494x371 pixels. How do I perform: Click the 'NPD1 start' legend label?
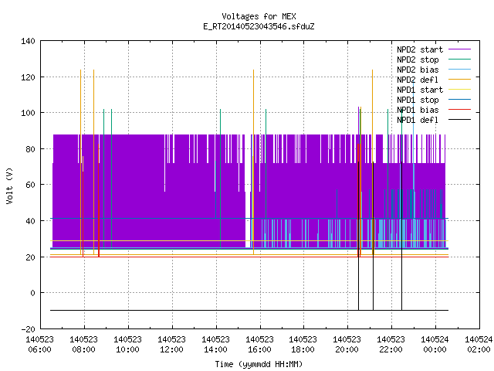(x=420, y=90)
